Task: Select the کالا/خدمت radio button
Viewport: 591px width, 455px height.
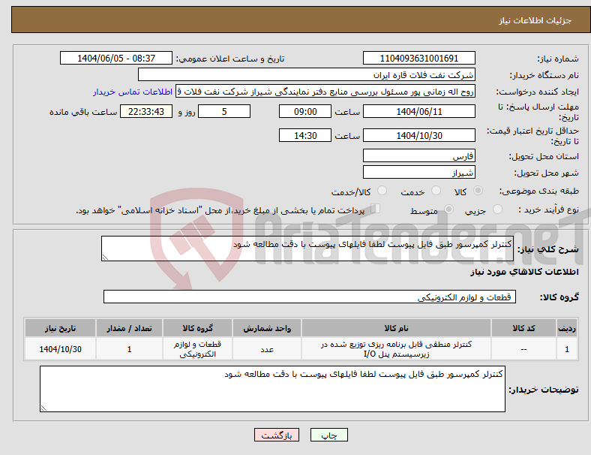Action: point(382,191)
